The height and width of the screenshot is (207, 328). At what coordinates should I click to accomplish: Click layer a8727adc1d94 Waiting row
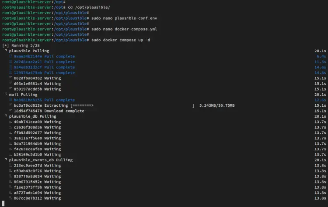37,193
